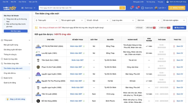This screenshot has width=188, height=103.
Task: Click the "149175 ứng viên" result count
Action: pyautogui.click(x=62, y=34)
